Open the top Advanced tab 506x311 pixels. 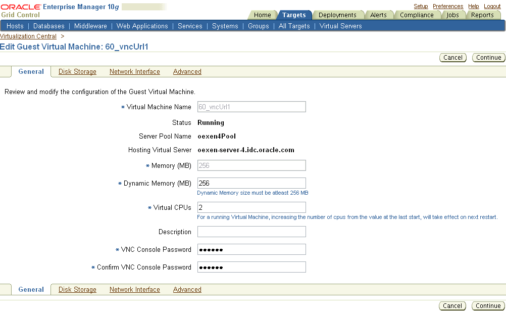click(187, 71)
